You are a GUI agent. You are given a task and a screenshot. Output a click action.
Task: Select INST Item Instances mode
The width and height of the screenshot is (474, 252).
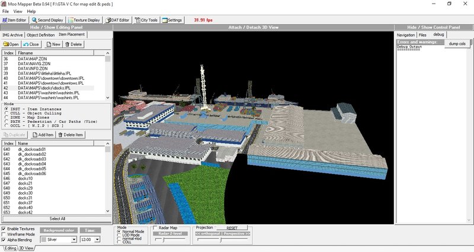click(x=7, y=109)
